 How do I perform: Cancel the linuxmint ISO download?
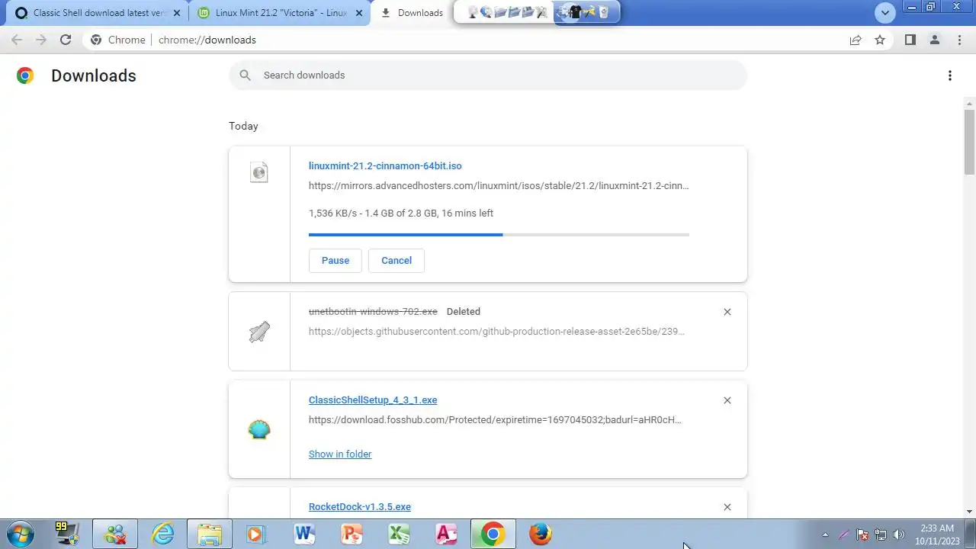pyautogui.click(x=396, y=260)
